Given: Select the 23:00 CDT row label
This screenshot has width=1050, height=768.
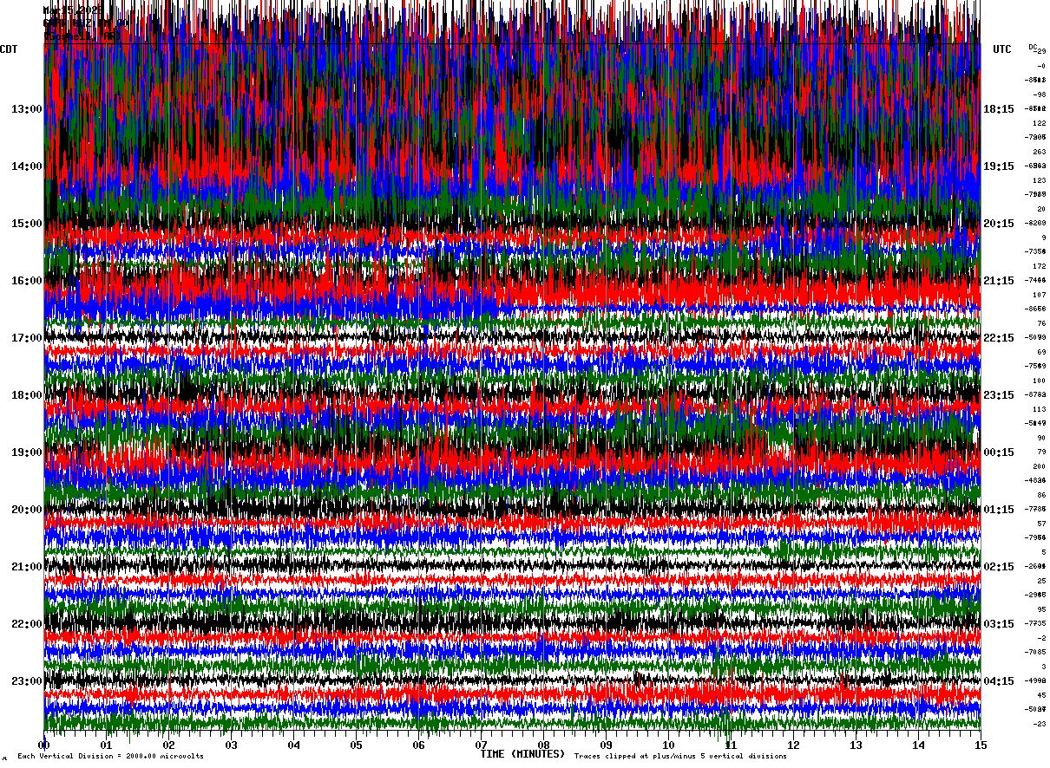Looking at the screenshot, I should coord(27,681).
